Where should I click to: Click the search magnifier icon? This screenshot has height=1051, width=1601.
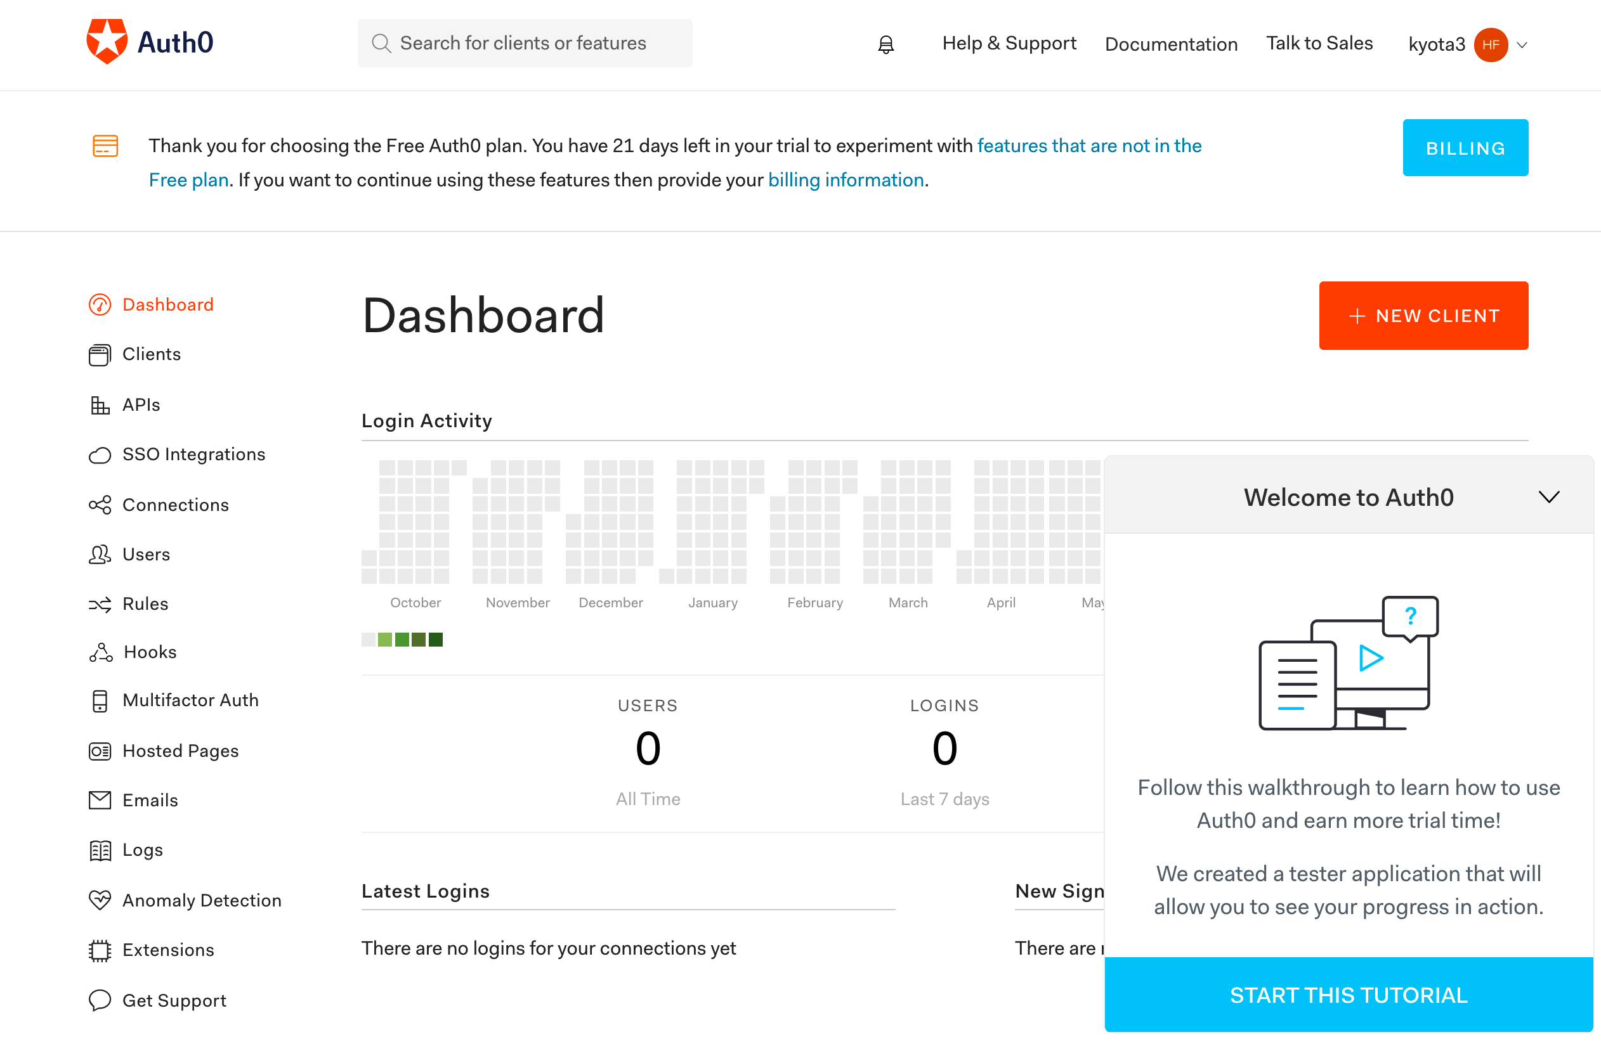point(381,43)
